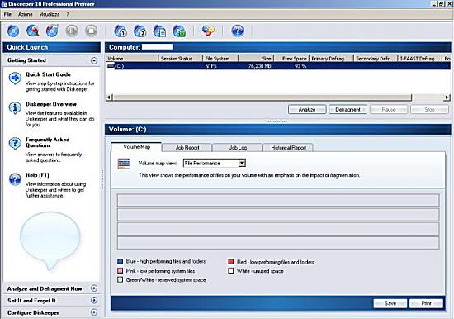
Task: Open the Diskeeper Overview link
Action: (51, 104)
